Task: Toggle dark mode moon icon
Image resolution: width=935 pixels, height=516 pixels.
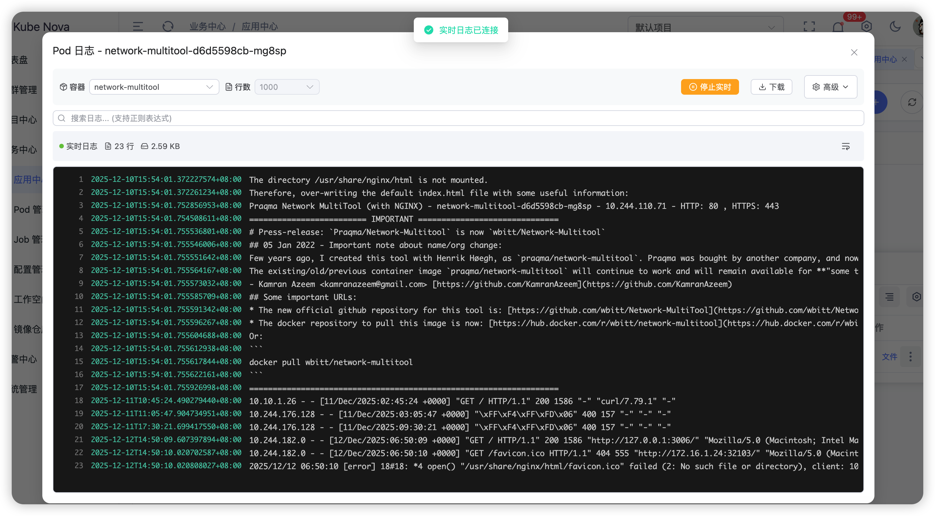Action: coord(895,26)
